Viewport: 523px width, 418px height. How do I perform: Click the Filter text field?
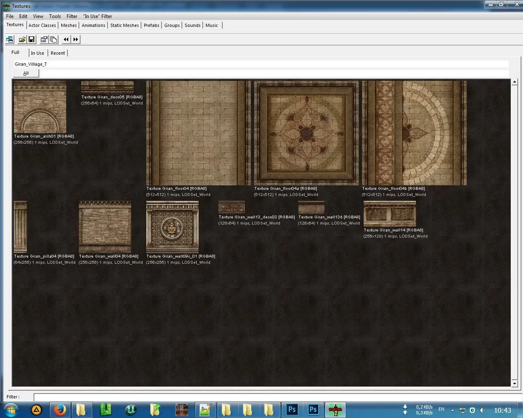pyautogui.click(x=278, y=397)
